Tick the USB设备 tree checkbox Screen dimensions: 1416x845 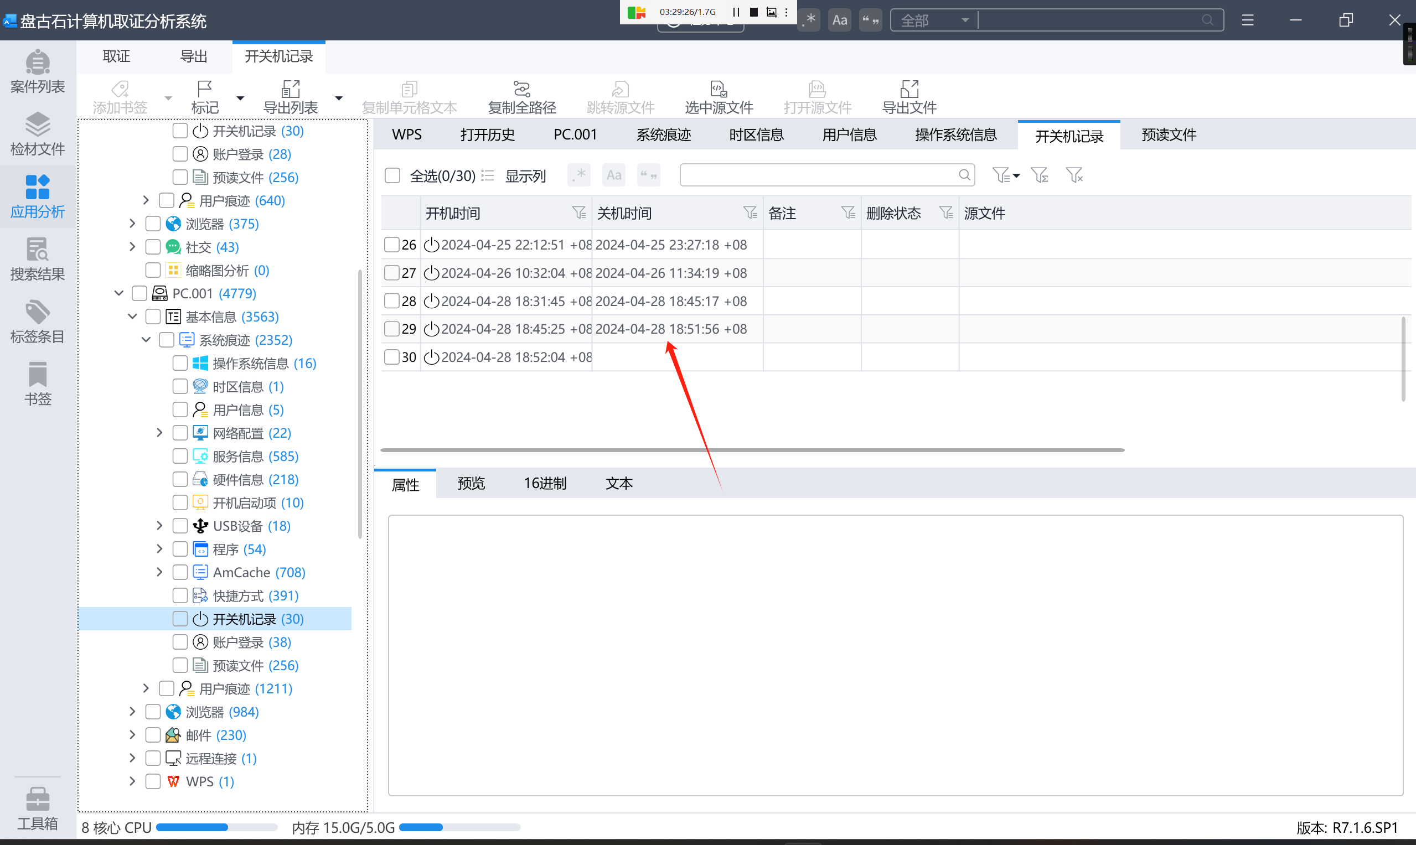[x=180, y=526]
